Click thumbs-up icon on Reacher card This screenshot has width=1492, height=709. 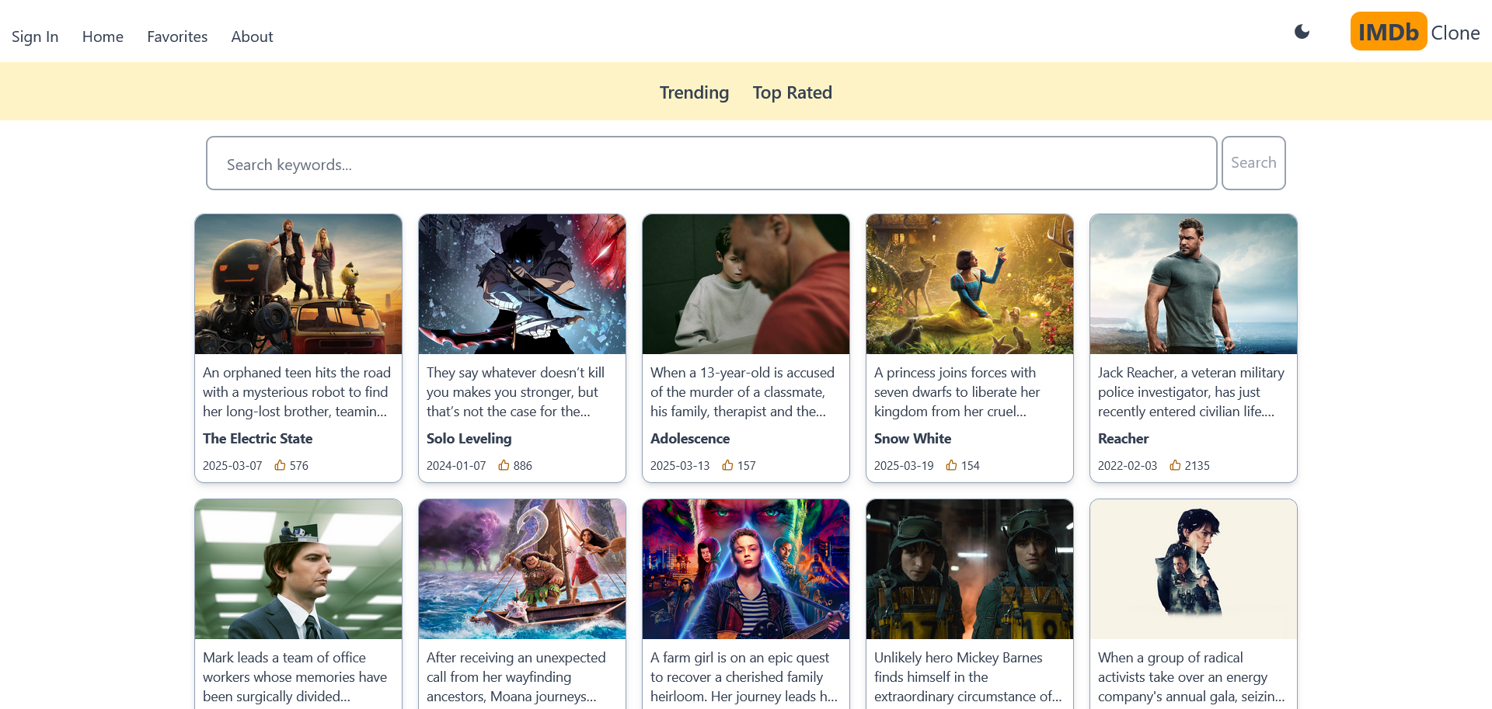(1175, 465)
